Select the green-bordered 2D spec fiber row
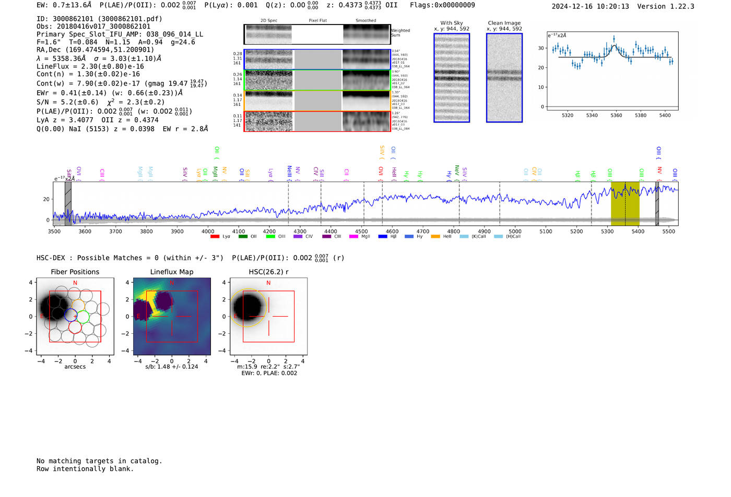This screenshot has width=731, height=497. (x=317, y=80)
